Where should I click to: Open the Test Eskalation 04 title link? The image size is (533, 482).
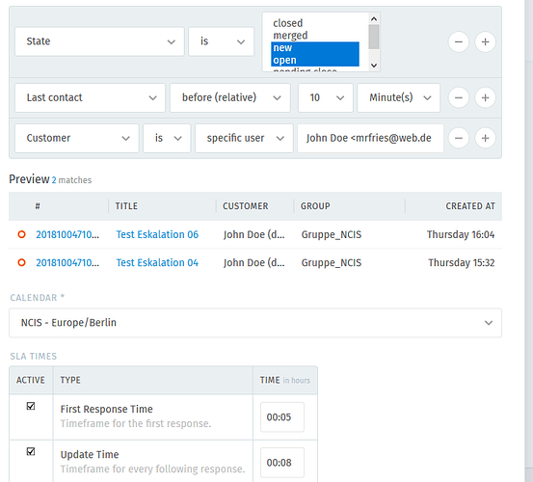157,263
